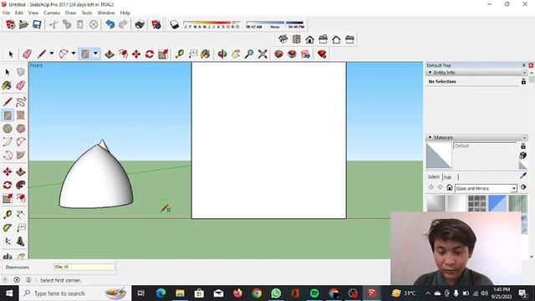Click the Undo arrow icon
Screen dimensions: 535x301
pos(110,24)
